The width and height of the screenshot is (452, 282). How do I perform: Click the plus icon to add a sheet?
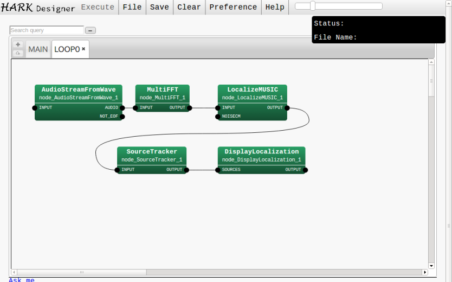click(18, 44)
